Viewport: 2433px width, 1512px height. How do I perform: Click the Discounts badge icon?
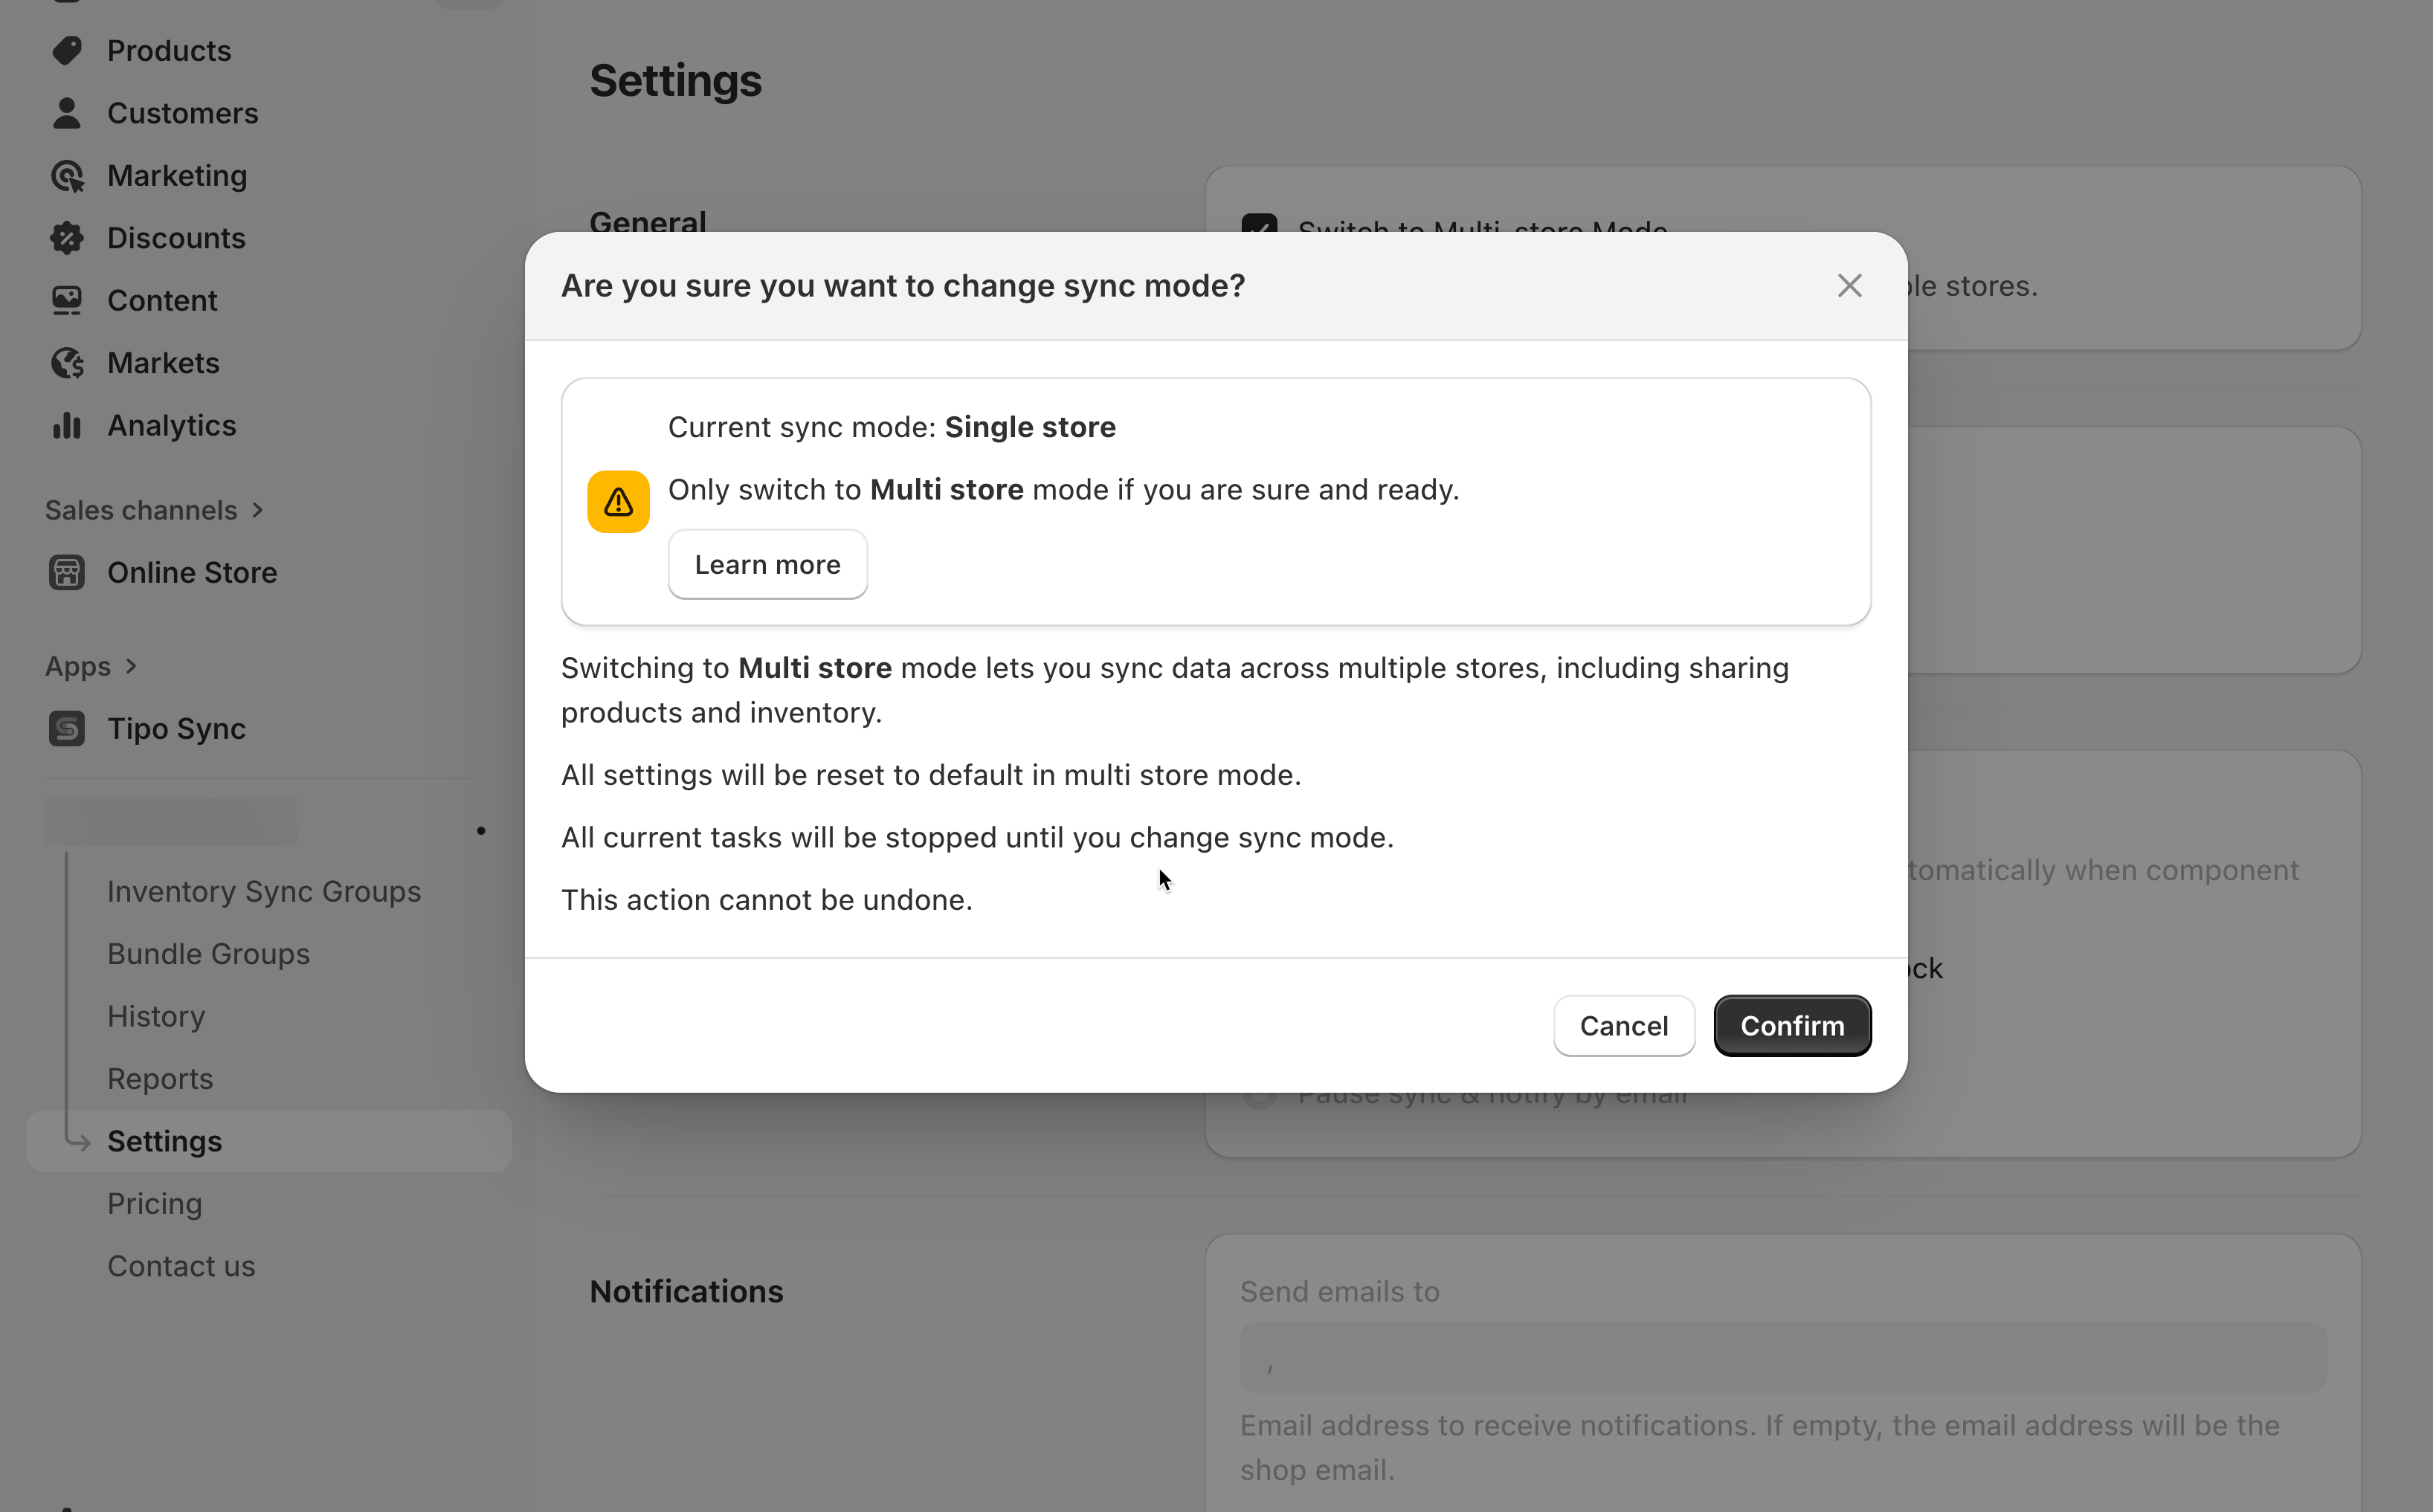[67, 238]
